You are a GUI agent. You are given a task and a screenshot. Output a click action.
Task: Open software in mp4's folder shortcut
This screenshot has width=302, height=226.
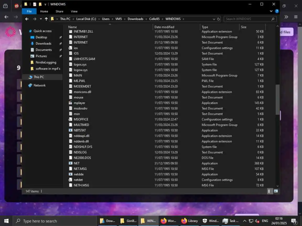coord(47,69)
